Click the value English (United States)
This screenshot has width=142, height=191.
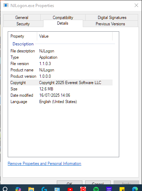(58, 102)
